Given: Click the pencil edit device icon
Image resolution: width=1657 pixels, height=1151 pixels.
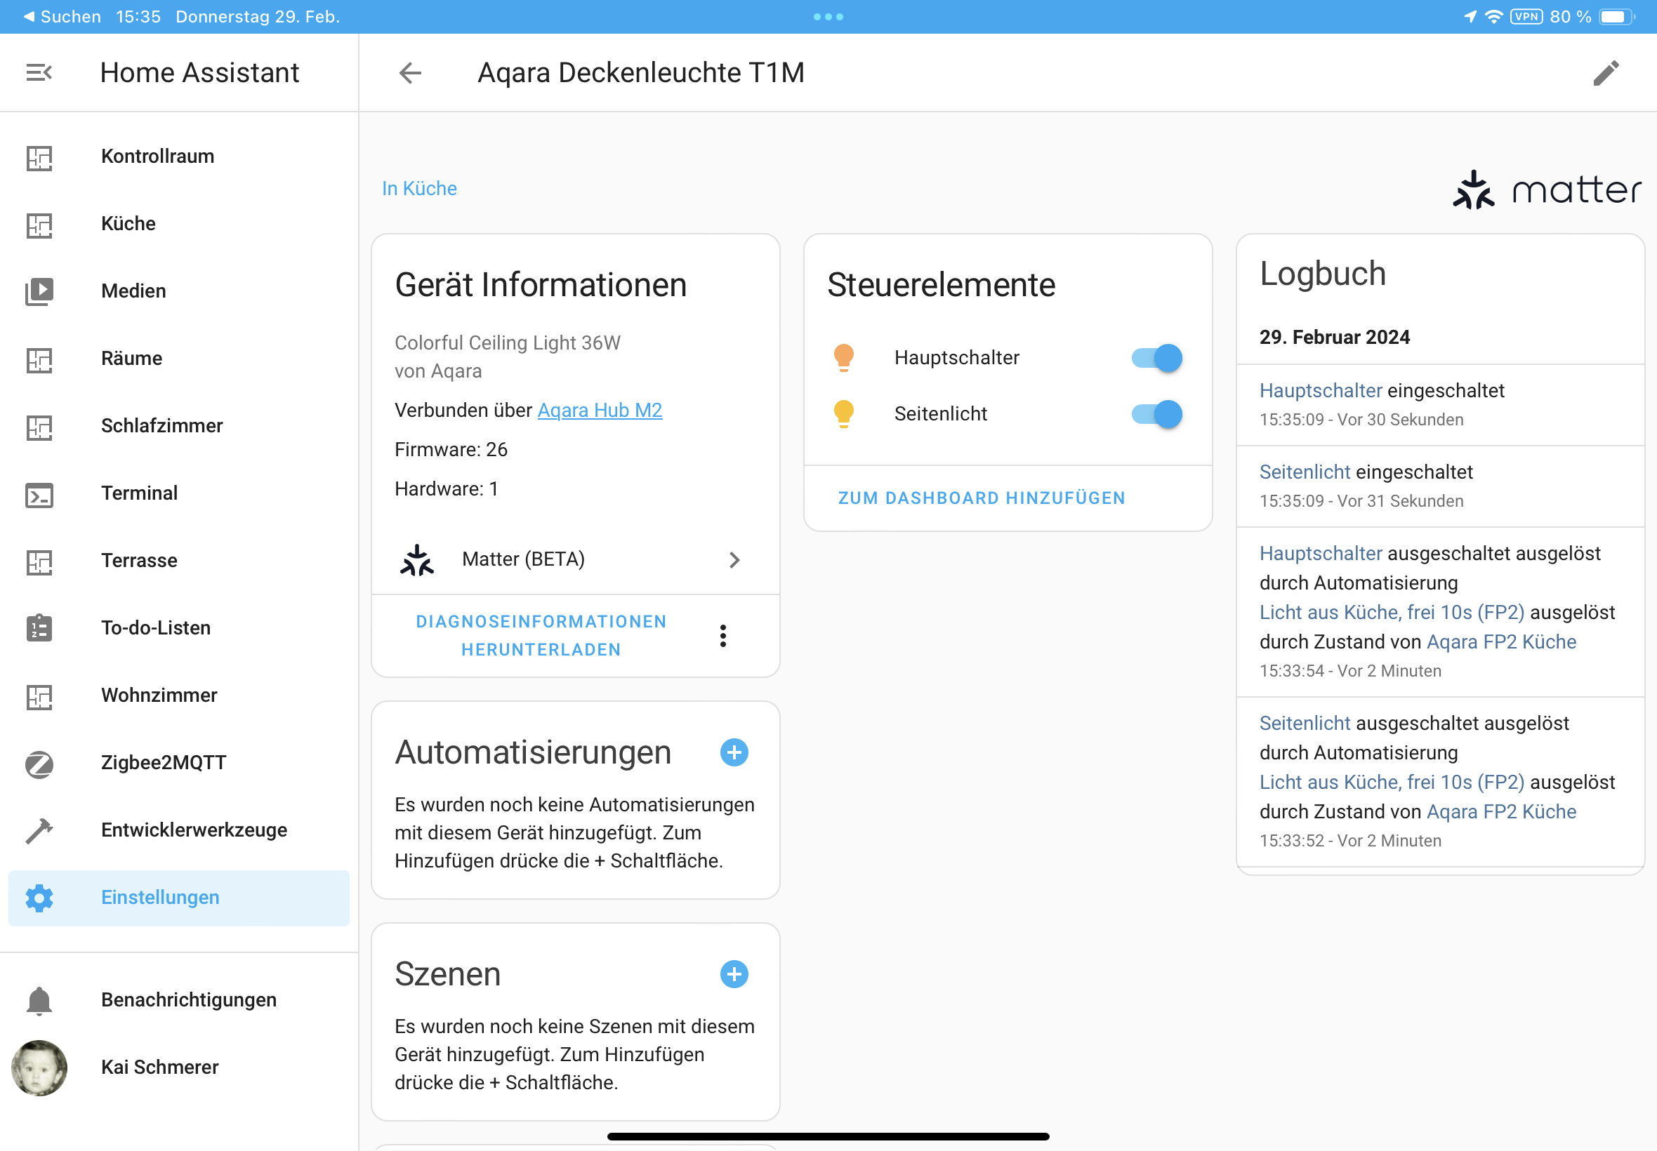Looking at the screenshot, I should coord(1606,73).
